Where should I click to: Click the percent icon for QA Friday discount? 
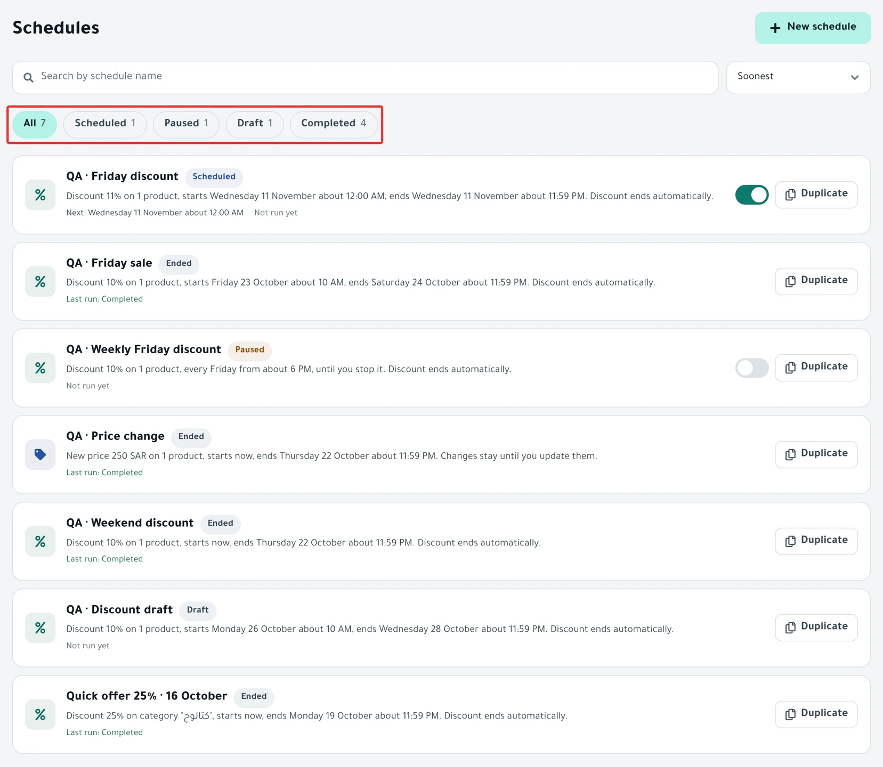(40, 195)
